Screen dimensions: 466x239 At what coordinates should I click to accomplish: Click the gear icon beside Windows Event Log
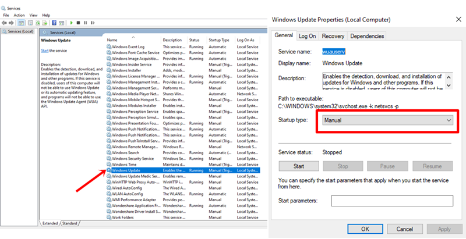[109, 47]
